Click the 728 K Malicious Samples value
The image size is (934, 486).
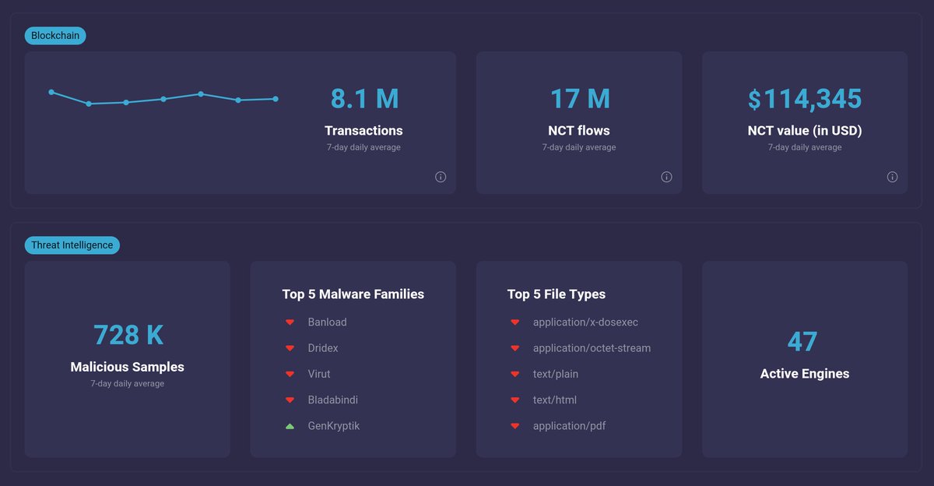click(127, 335)
